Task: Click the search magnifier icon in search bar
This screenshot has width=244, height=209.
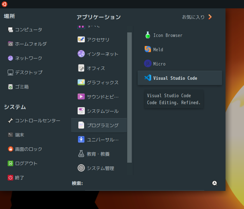Action: 215,183
